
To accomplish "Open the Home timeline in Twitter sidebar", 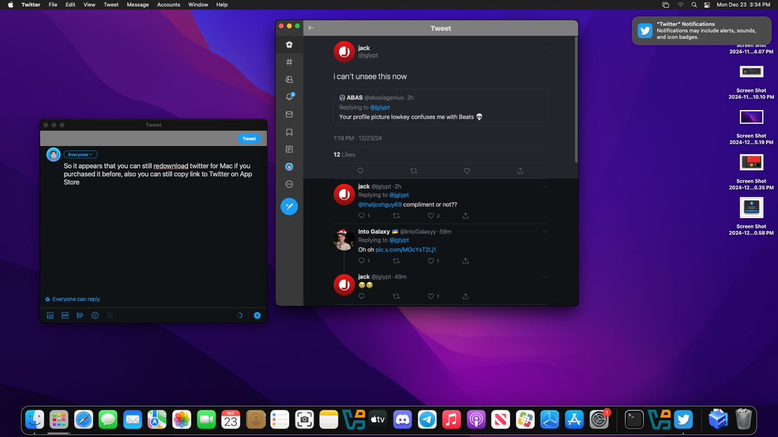I will [289, 44].
